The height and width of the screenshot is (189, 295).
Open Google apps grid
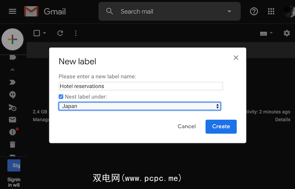tap(271, 11)
